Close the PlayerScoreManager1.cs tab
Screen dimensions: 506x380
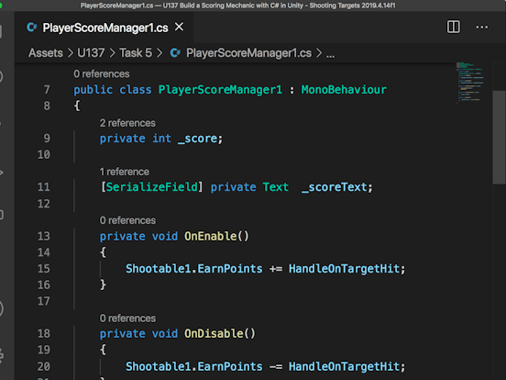[x=179, y=27]
